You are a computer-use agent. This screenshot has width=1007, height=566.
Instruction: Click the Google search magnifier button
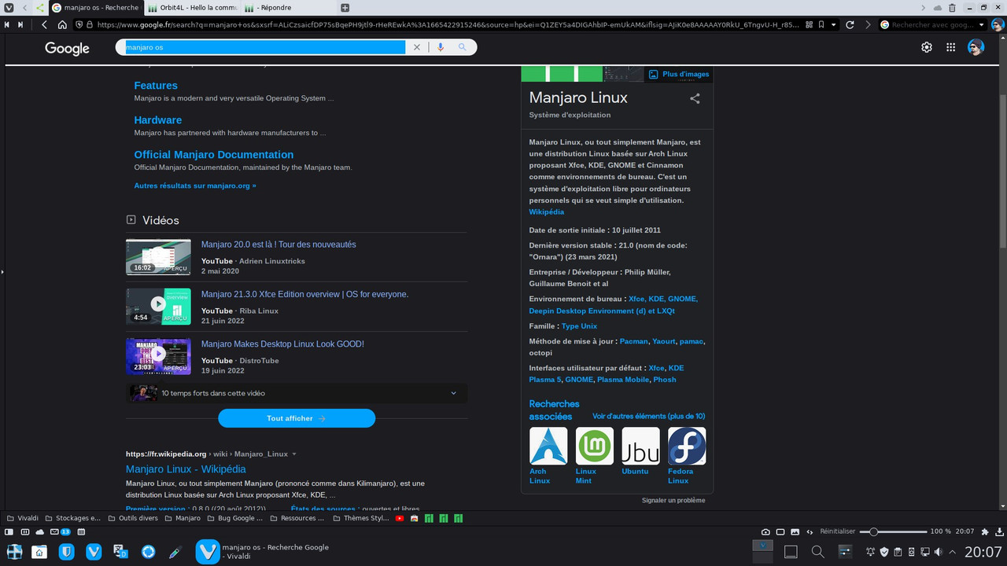click(x=463, y=47)
